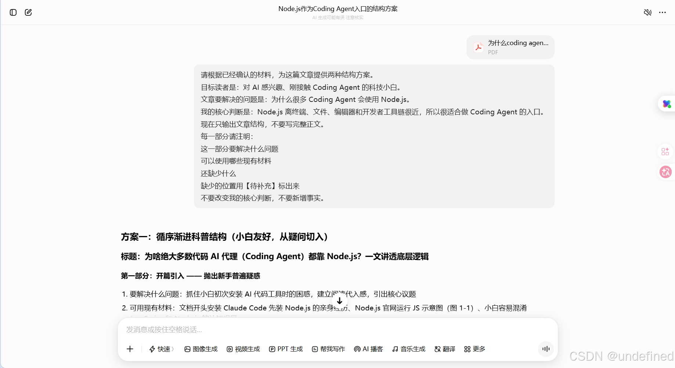Viewport: 675px width, 368px height.
Task: Select 图像生成 tool
Action: 201,349
